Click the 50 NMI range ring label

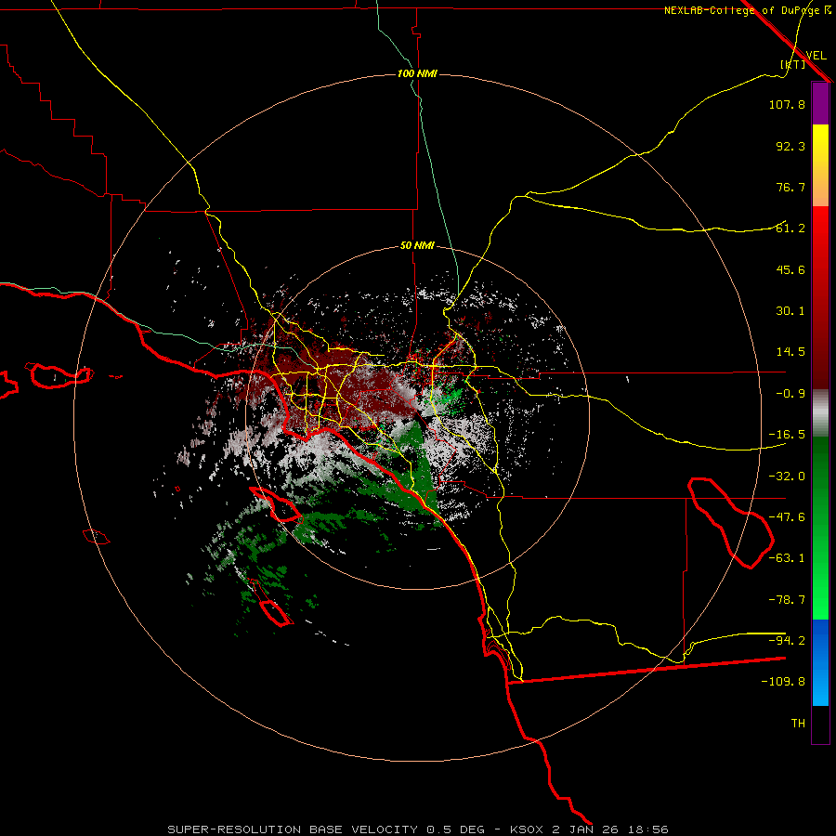(417, 245)
